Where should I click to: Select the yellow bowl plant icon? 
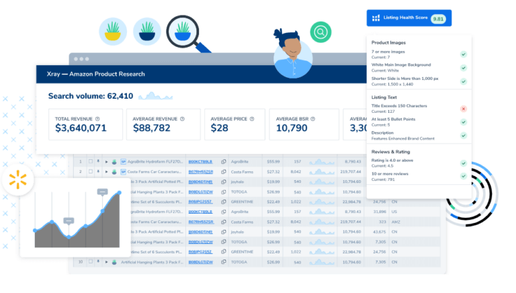[x=113, y=32]
